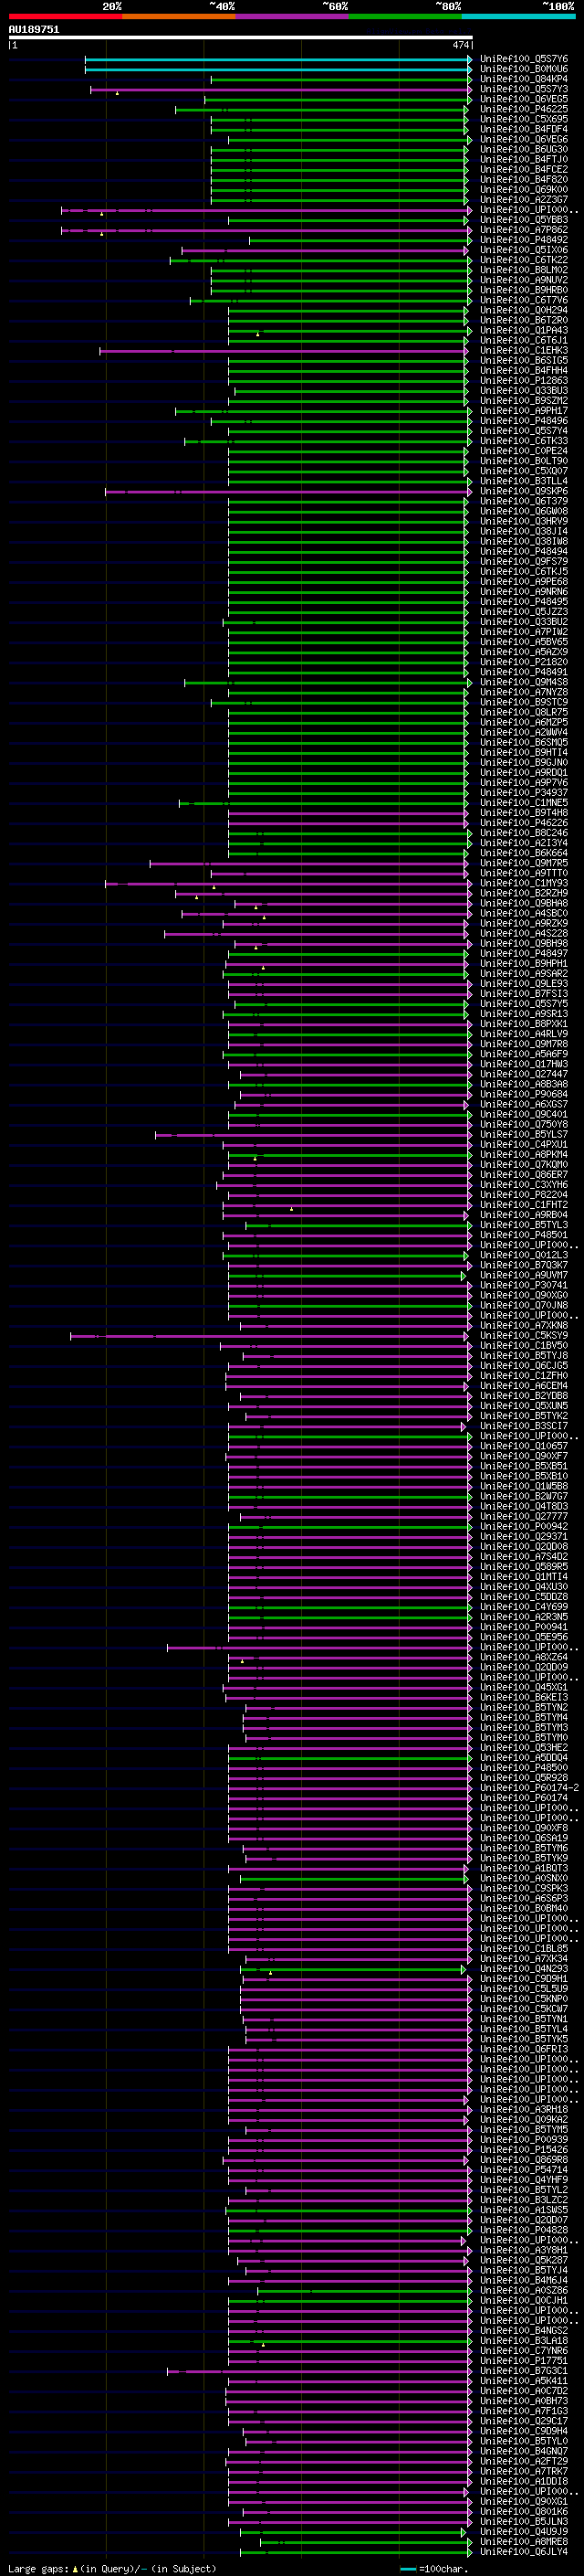
Task: Select UniRef100_A7P862 label
Action: coord(524,230)
